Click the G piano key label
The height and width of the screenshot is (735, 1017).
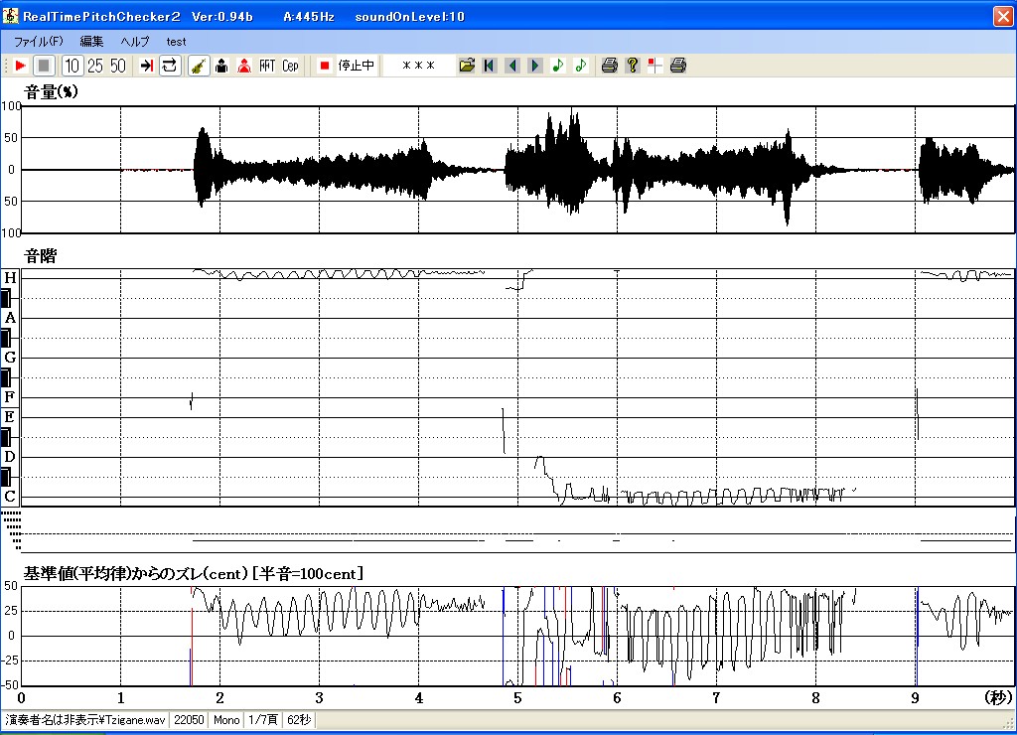click(x=10, y=357)
